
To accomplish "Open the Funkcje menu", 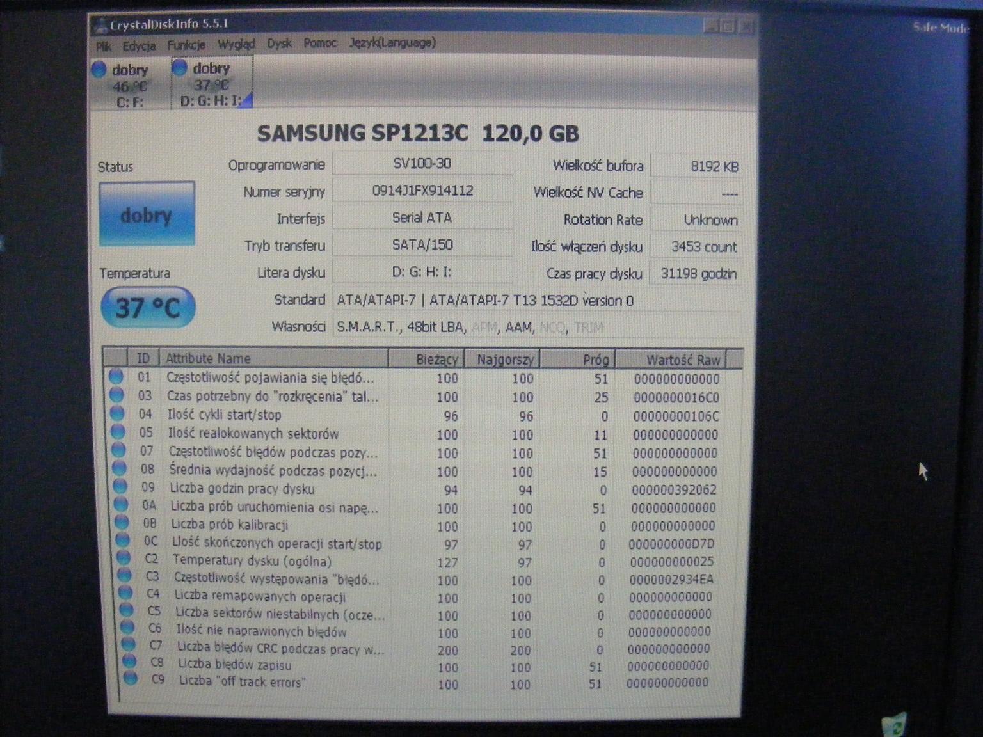I will pos(186,45).
